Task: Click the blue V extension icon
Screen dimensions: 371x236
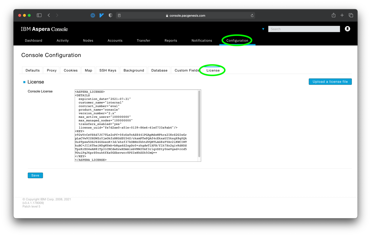Action: point(102,15)
